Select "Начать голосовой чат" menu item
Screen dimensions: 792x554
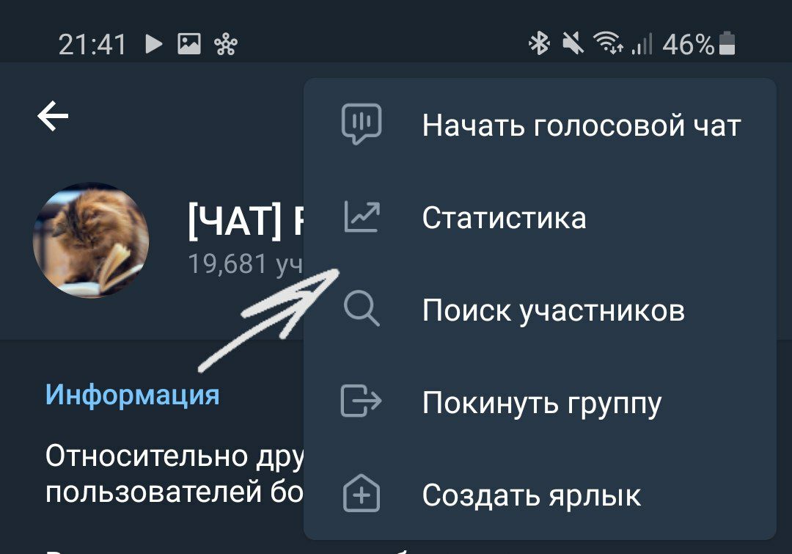540,125
